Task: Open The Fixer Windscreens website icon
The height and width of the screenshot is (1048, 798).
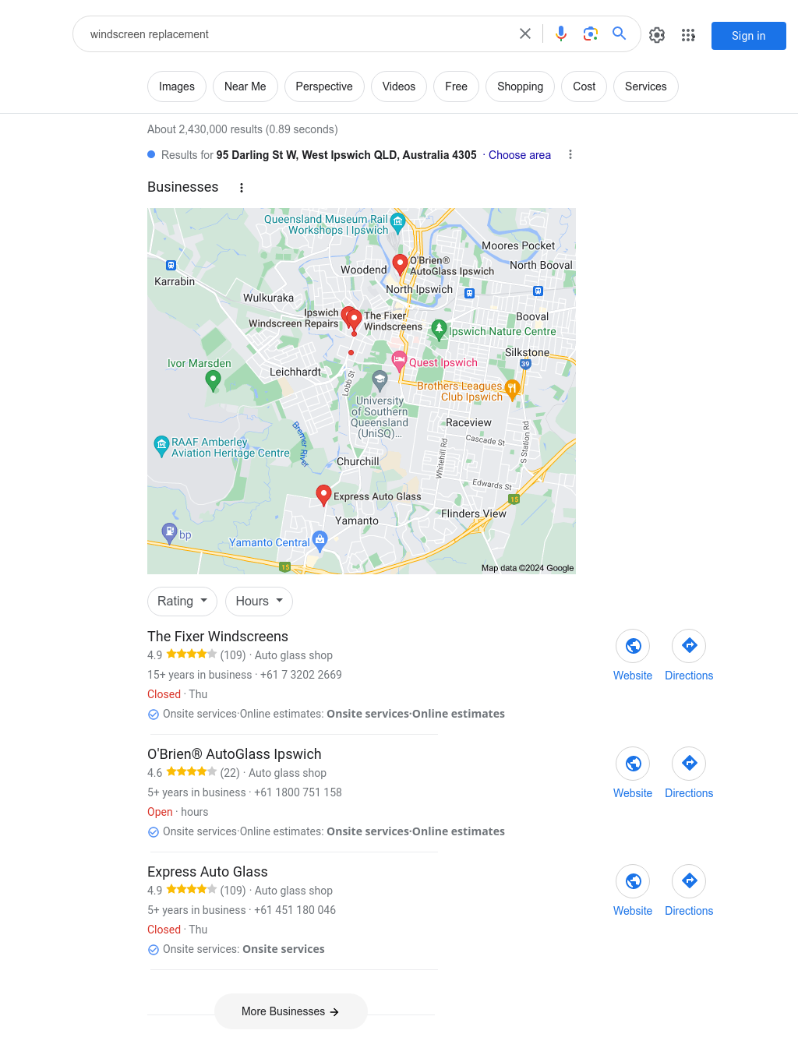Action: click(633, 646)
